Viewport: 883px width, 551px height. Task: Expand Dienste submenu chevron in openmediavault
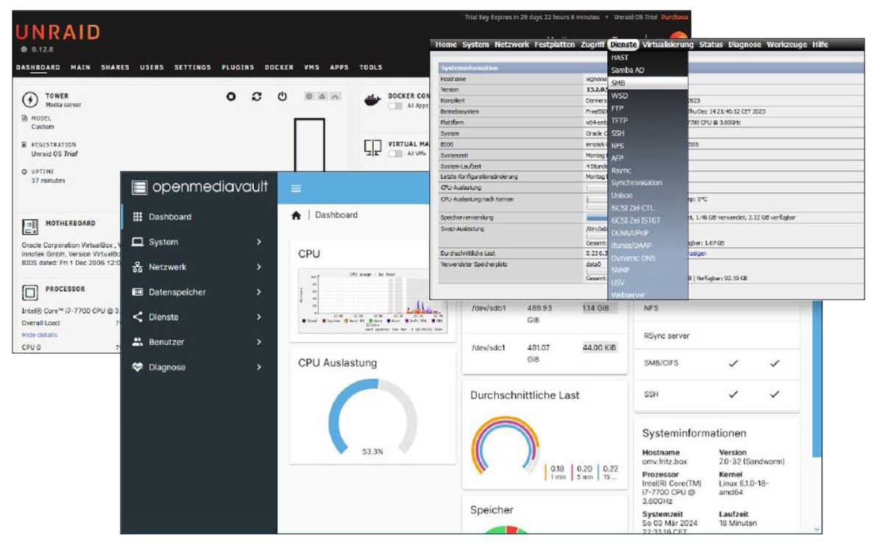click(259, 317)
